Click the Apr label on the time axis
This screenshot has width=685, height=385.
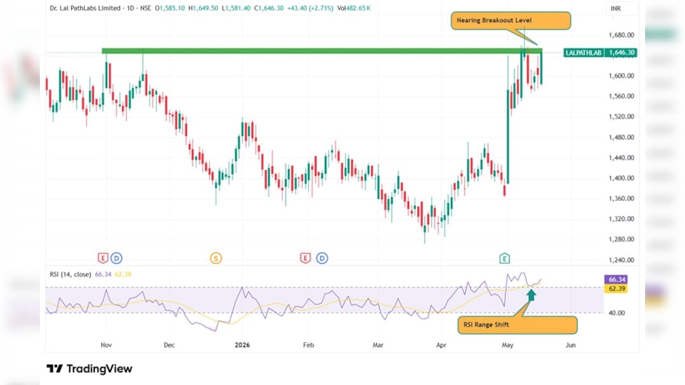click(441, 345)
